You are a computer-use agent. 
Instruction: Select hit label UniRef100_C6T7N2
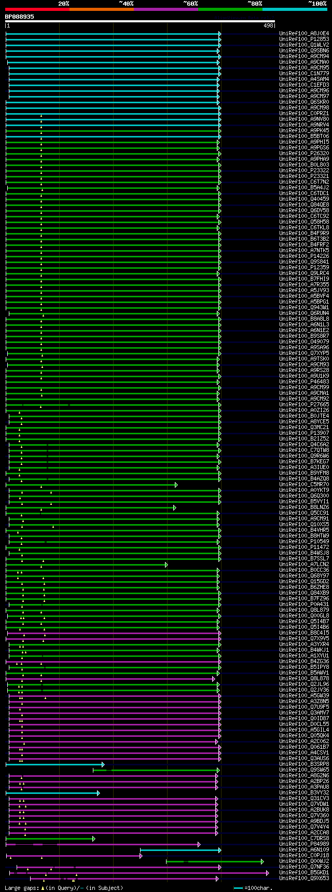tap(304, 182)
